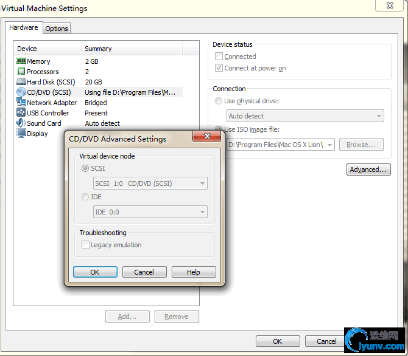Select the Sound Card speaker icon
The width and height of the screenshot is (408, 356).
tap(21, 123)
